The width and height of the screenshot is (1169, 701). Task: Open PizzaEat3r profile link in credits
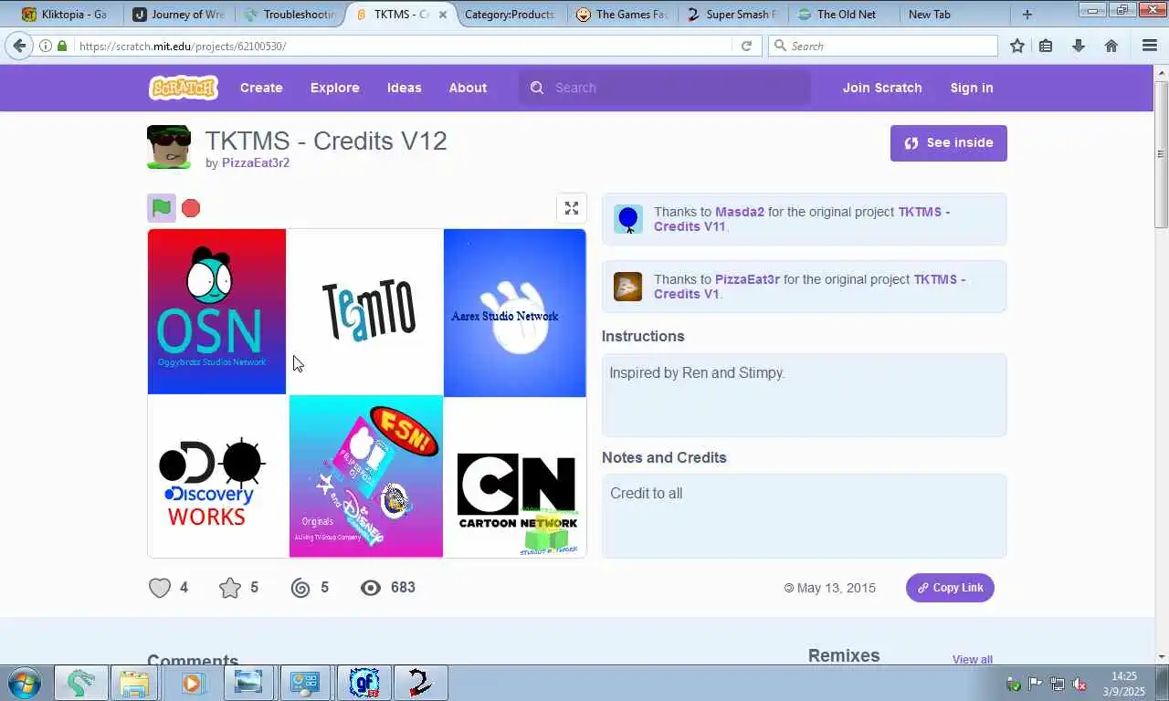(x=747, y=279)
